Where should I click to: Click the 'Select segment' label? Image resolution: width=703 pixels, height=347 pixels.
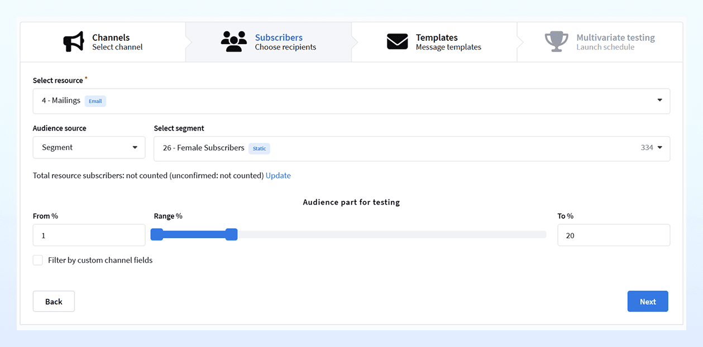[179, 128]
